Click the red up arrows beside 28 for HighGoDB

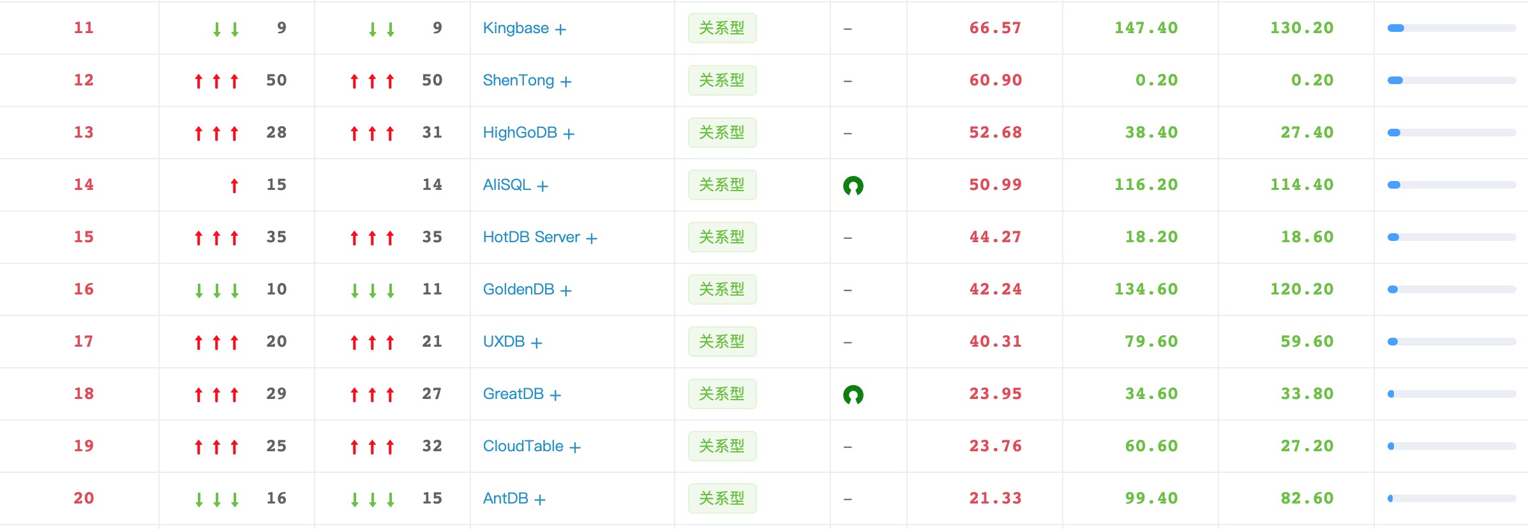point(216,133)
